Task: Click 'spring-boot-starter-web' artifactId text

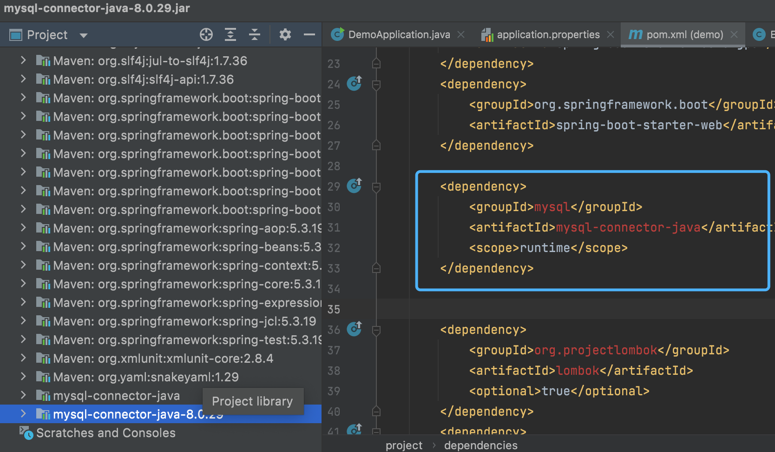Action: pyautogui.click(x=639, y=125)
